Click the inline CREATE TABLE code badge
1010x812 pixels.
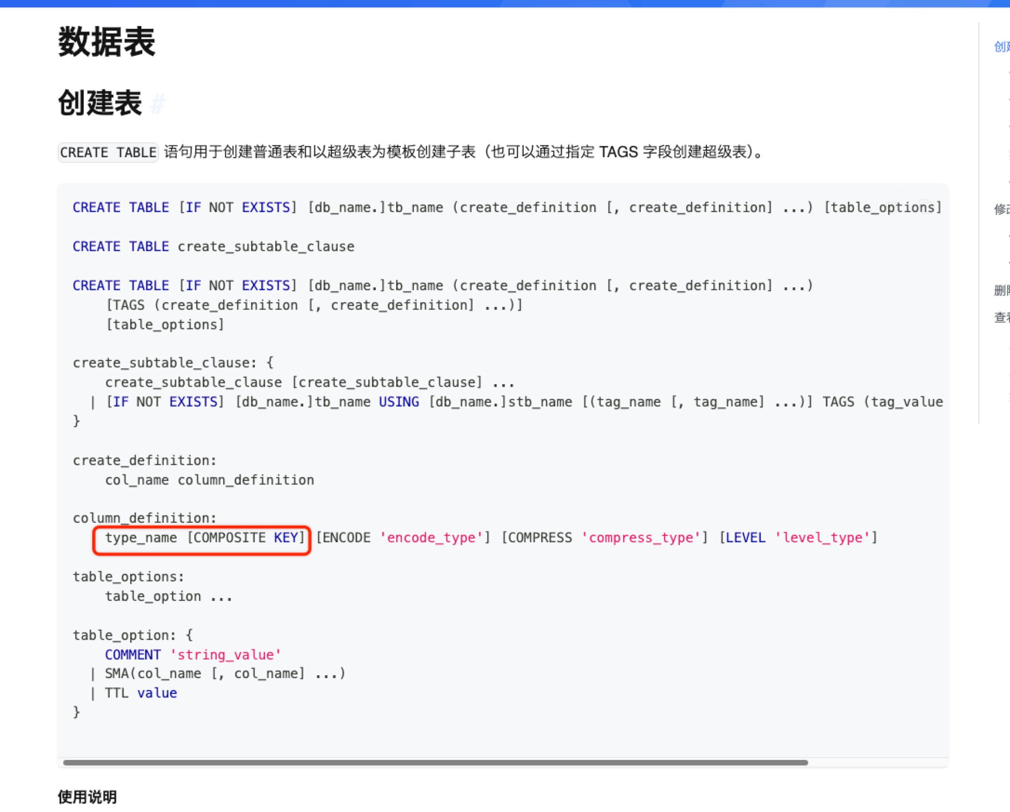108,152
